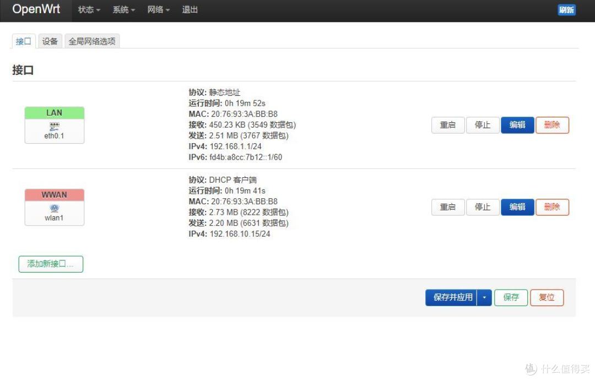Click 添加新接口 to add an interface
The width and height of the screenshot is (595, 381).
tap(51, 264)
